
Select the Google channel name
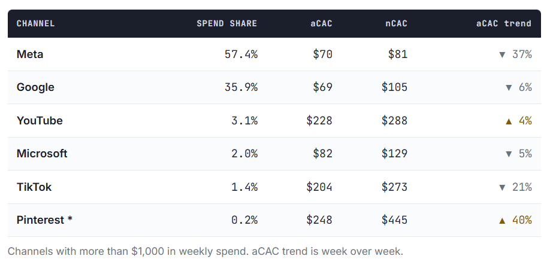coord(35,87)
